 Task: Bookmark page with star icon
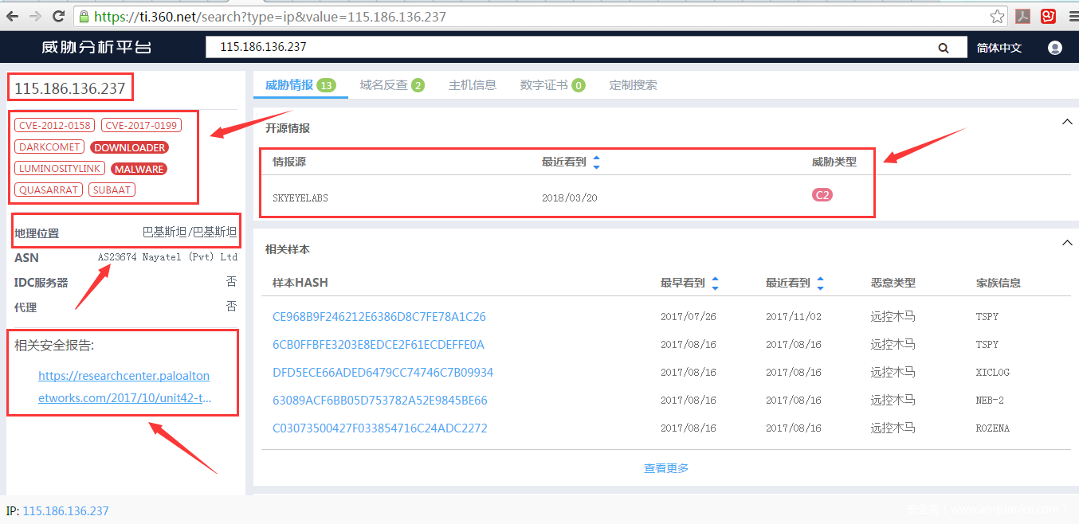997,16
